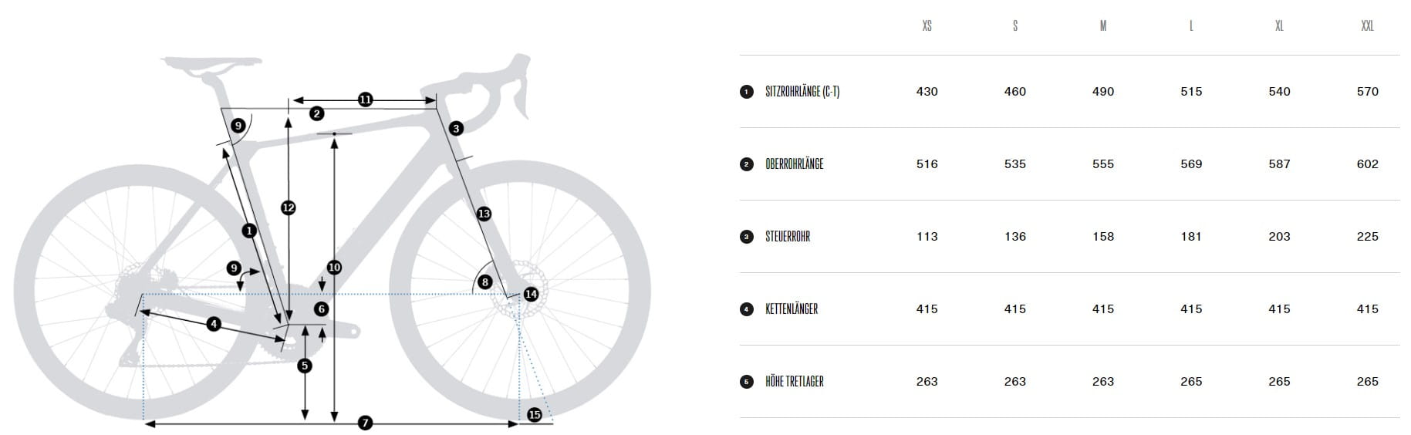Click marker 15 near the front wheel bottom

(x=535, y=415)
